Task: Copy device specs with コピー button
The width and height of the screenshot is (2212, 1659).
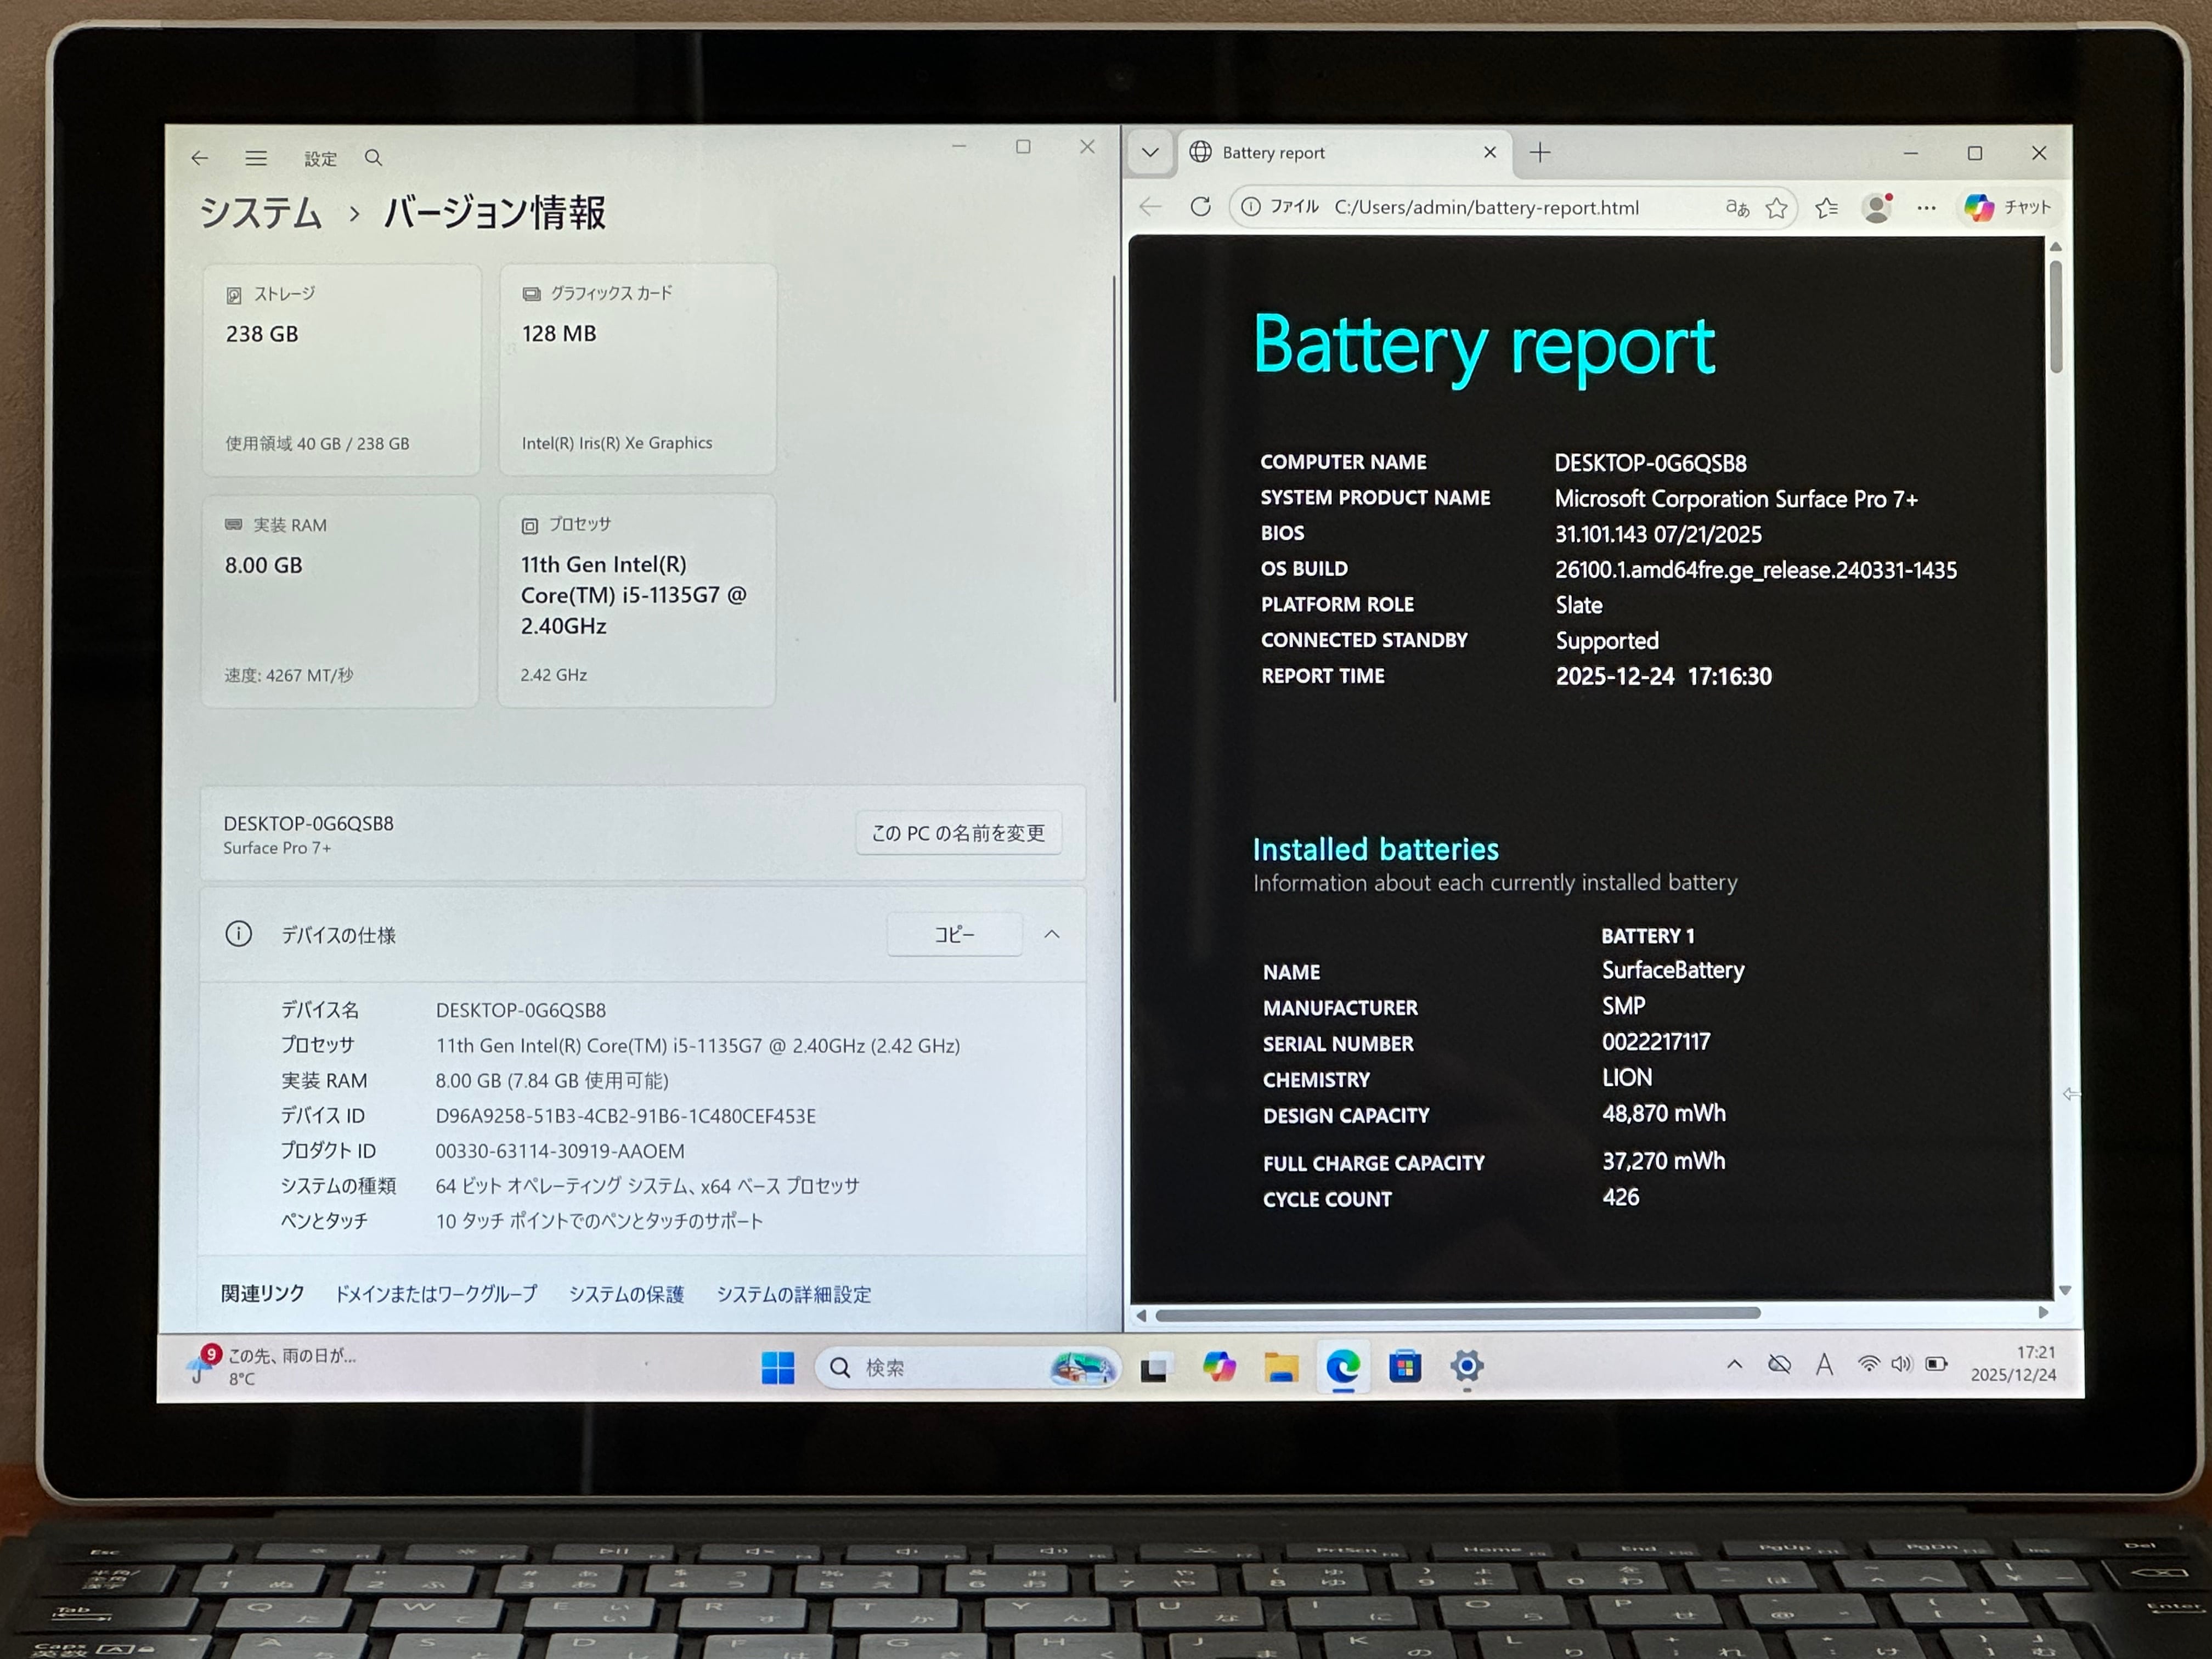Action: click(x=954, y=934)
